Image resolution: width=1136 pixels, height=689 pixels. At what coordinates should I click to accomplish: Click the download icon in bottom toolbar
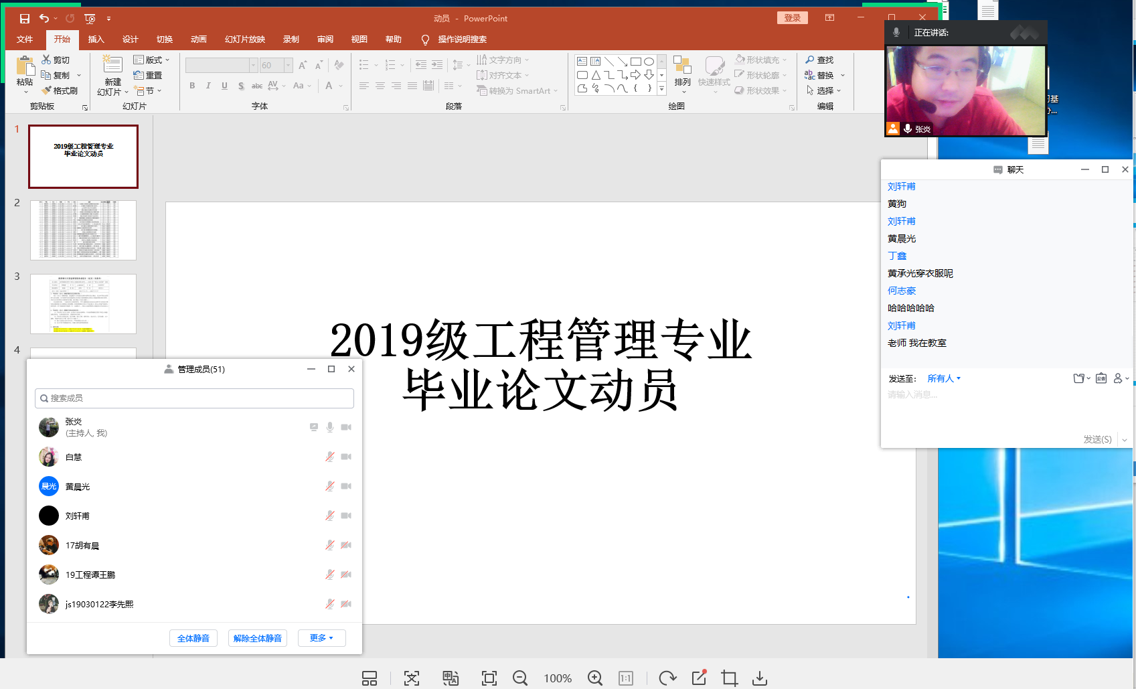click(x=760, y=678)
